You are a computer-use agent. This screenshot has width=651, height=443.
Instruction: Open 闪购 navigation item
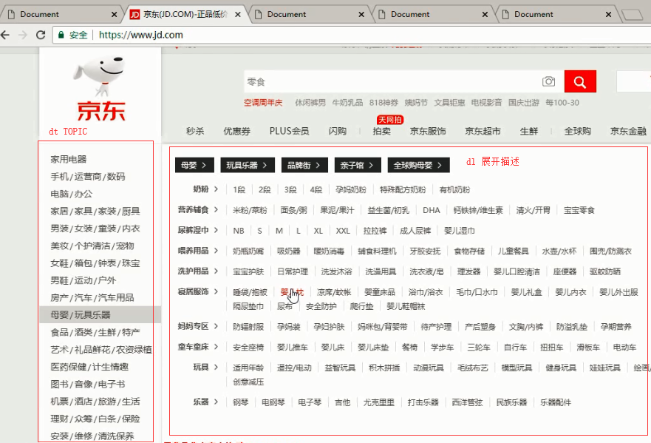point(338,132)
